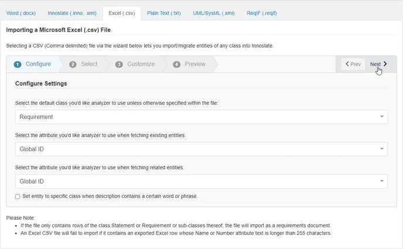Open the existing entities Global ID dropdown
The width and height of the screenshot is (403, 249).
[x=201, y=149]
